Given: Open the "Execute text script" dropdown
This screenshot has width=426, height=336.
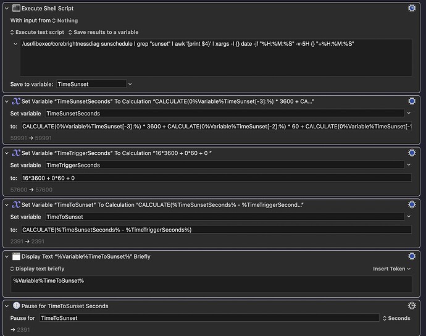Looking at the screenshot, I should [x=37, y=32].
